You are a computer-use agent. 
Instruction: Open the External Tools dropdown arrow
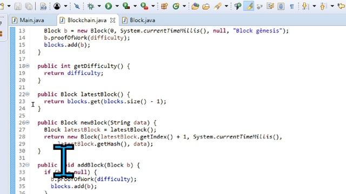[153, 6]
